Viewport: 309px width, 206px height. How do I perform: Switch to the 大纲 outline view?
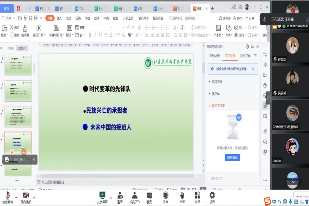[11, 48]
